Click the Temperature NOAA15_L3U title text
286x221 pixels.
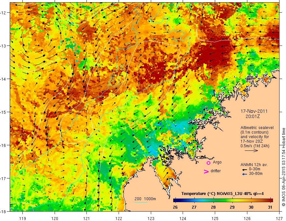click(222, 194)
